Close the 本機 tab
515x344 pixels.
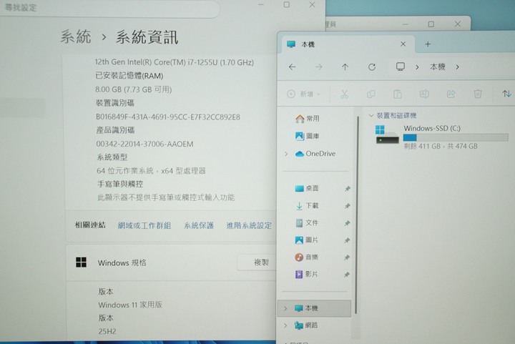point(403,44)
